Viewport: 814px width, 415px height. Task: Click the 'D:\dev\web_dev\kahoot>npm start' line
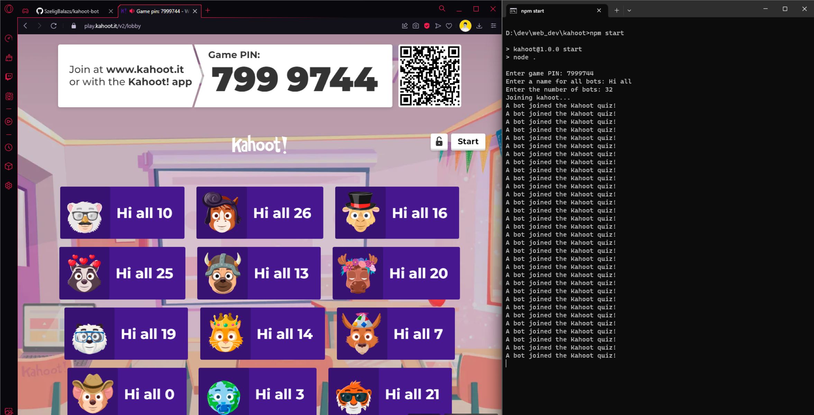pyautogui.click(x=565, y=33)
